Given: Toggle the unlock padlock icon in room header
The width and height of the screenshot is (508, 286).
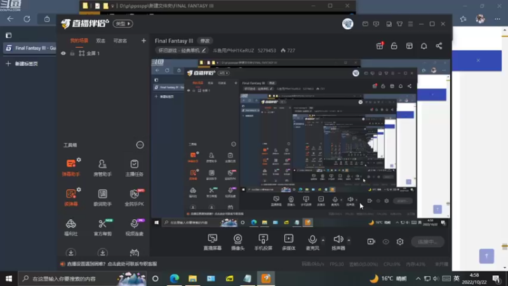Looking at the screenshot, I should tap(394, 46).
